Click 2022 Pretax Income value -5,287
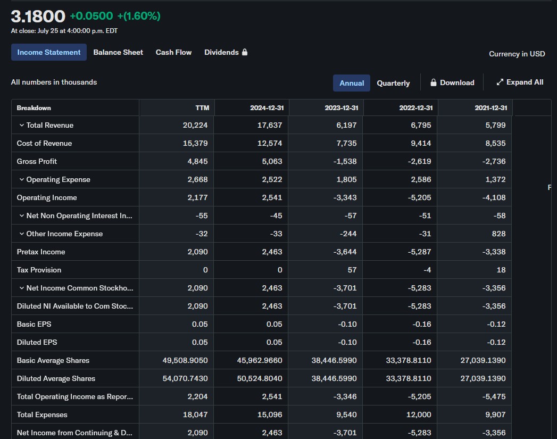This screenshot has height=439, width=557. click(x=419, y=252)
